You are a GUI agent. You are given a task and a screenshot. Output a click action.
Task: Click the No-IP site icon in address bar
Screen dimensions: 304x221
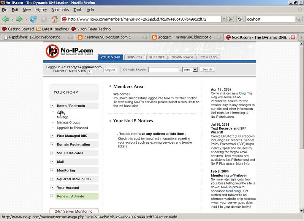(64, 19)
